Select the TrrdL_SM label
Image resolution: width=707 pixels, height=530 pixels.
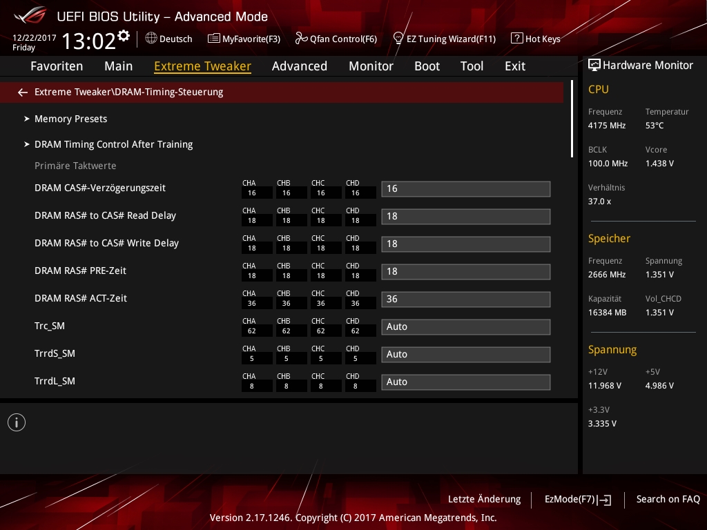pos(55,381)
